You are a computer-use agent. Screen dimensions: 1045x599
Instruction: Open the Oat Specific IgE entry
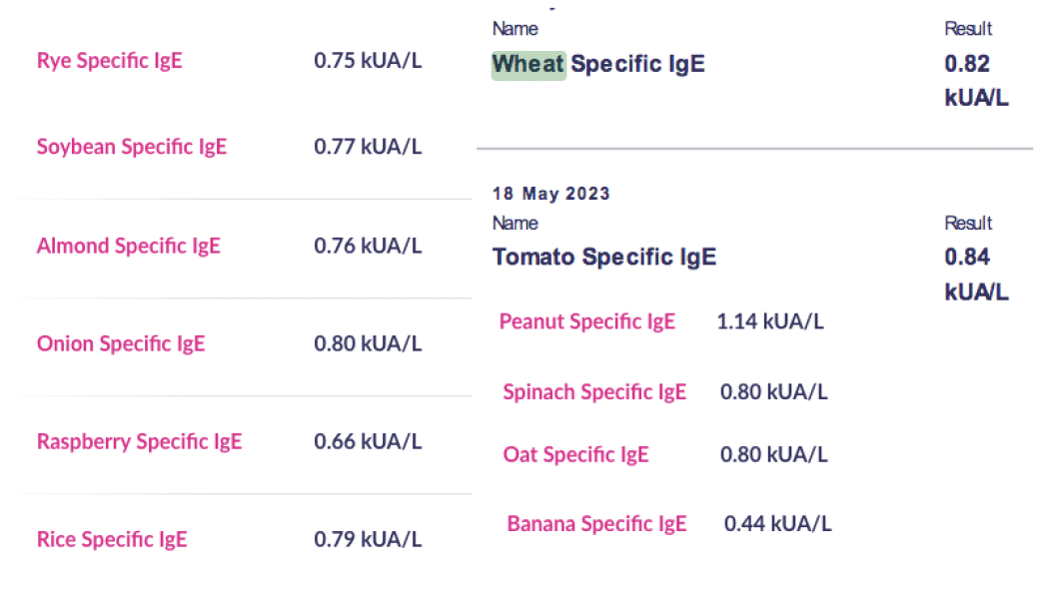tap(575, 455)
